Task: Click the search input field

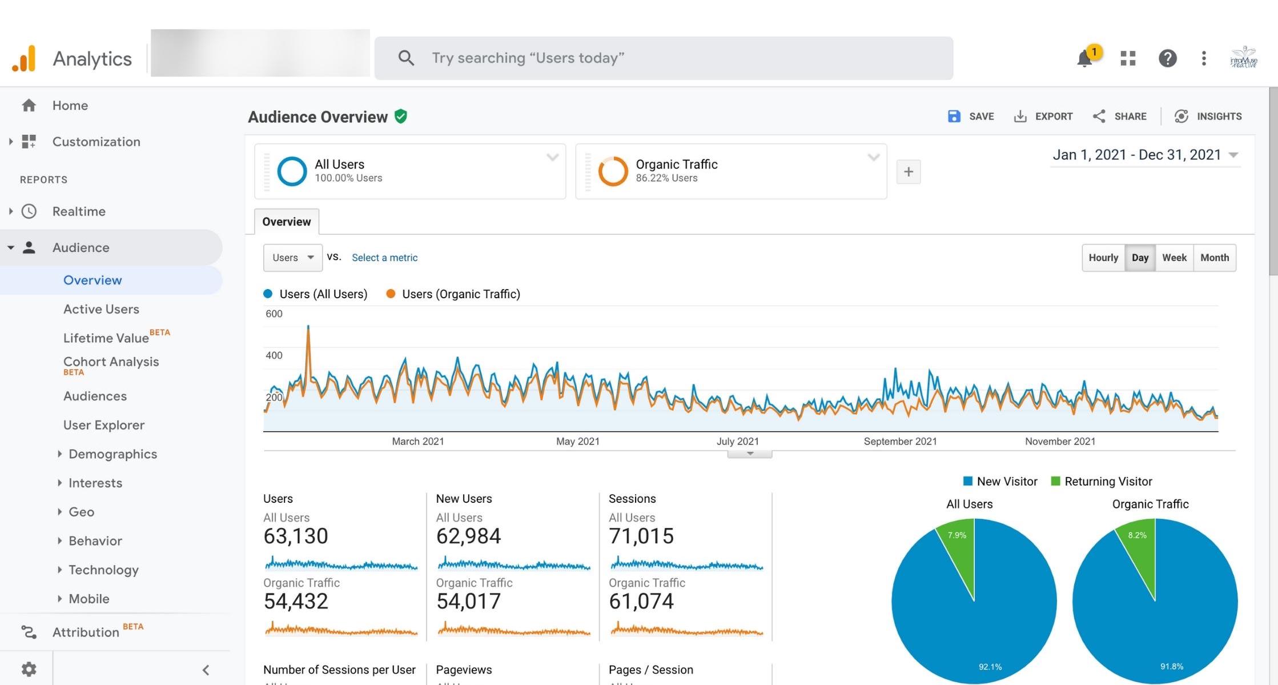Action: tap(664, 58)
